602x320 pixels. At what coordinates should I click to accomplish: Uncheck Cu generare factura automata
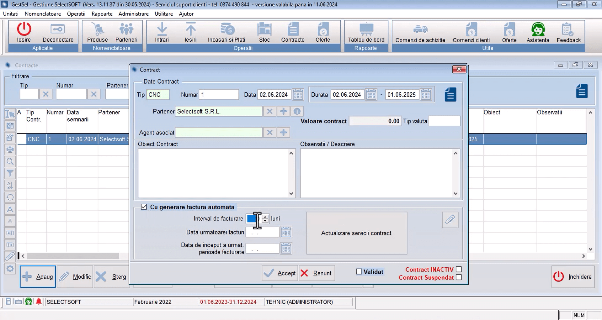coord(144,207)
